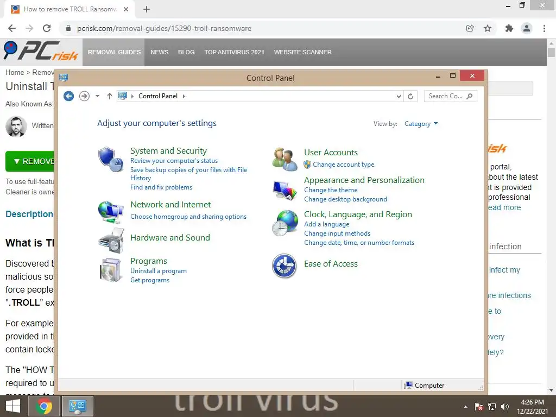Viewport: 556px width, 417px height.
Task: Click the Hardware and Sound printer icon
Action: tap(111, 240)
